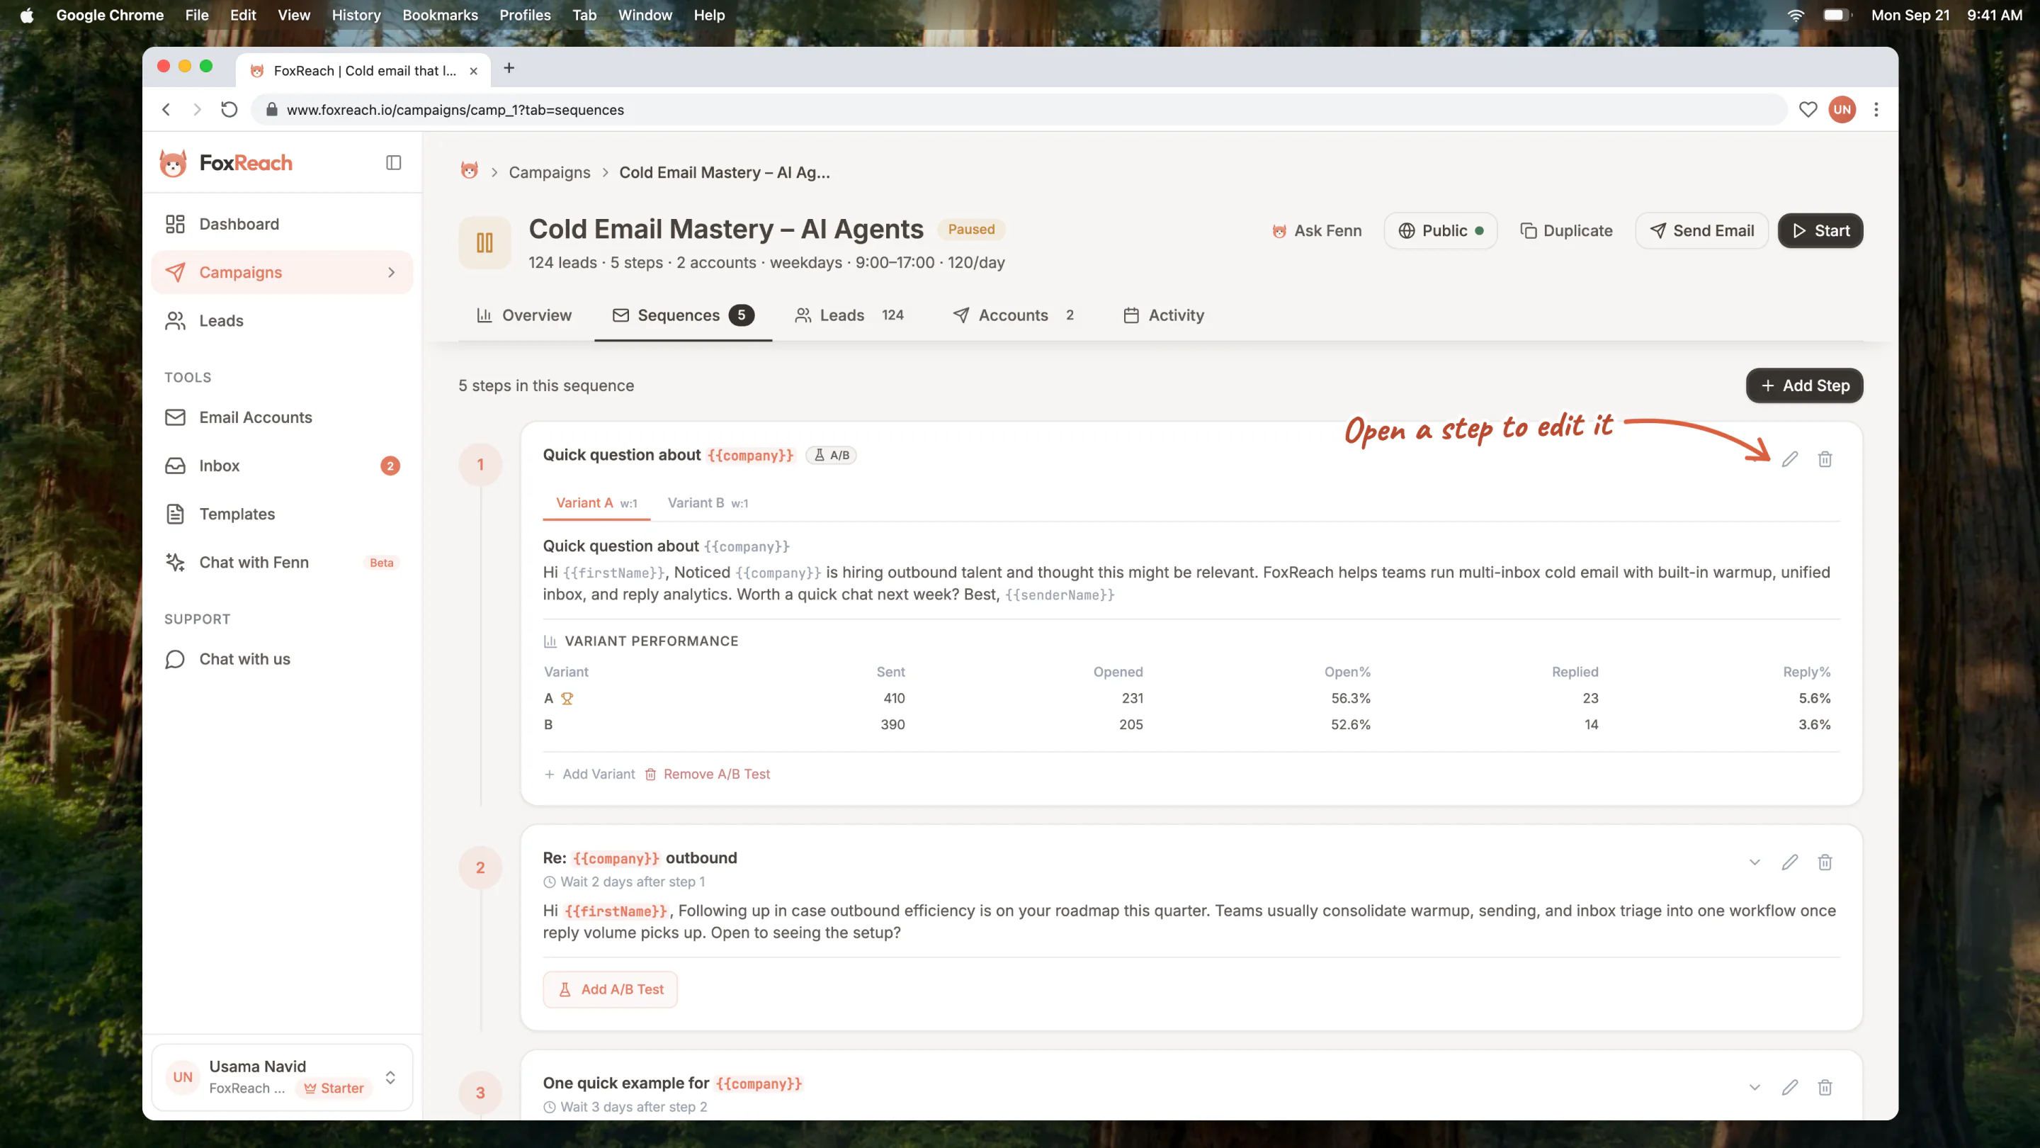The width and height of the screenshot is (2040, 1148).
Task: Click the Campaigns breadcrumb link
Action: point(549,172)
